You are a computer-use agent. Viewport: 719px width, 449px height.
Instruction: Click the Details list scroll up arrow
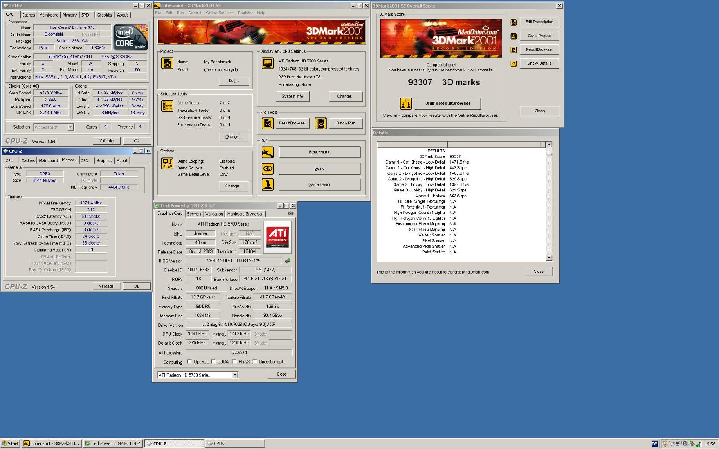tap(549, 145)
